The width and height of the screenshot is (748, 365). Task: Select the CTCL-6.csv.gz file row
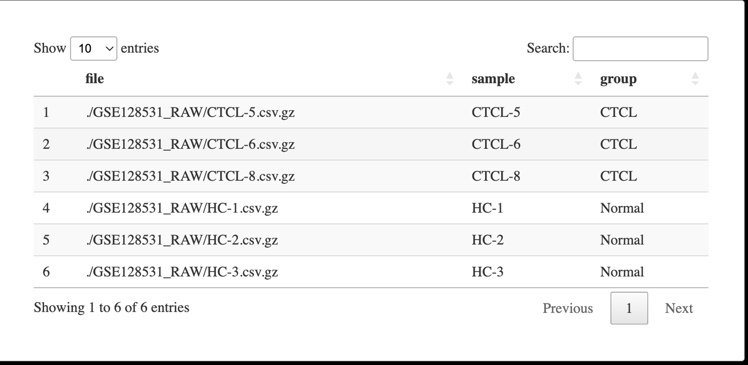[x=371, y=144]
